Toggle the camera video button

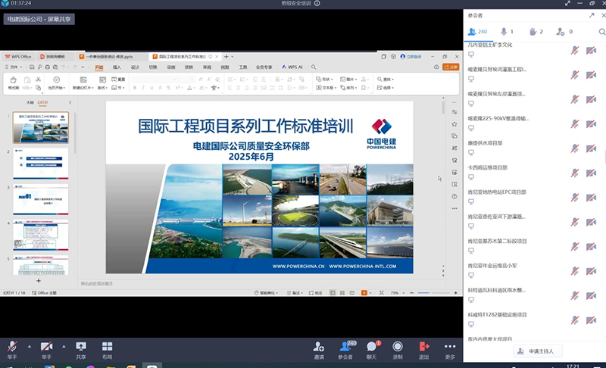pos(47,347)
